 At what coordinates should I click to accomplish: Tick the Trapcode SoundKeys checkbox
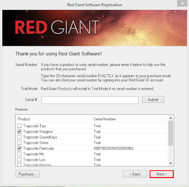(19, 137)
